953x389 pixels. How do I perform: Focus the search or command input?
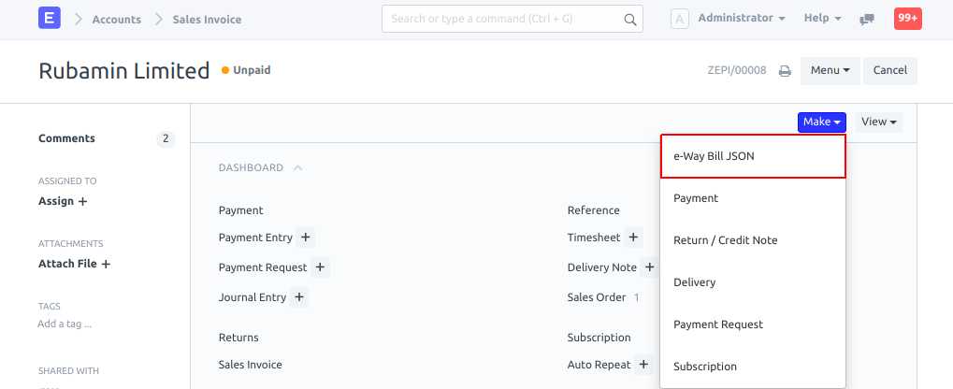coord(502,19)
